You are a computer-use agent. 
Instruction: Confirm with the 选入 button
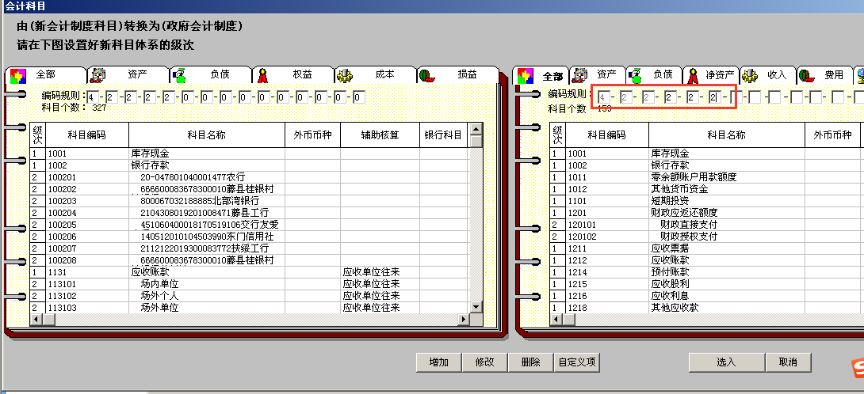pos(726,362)
